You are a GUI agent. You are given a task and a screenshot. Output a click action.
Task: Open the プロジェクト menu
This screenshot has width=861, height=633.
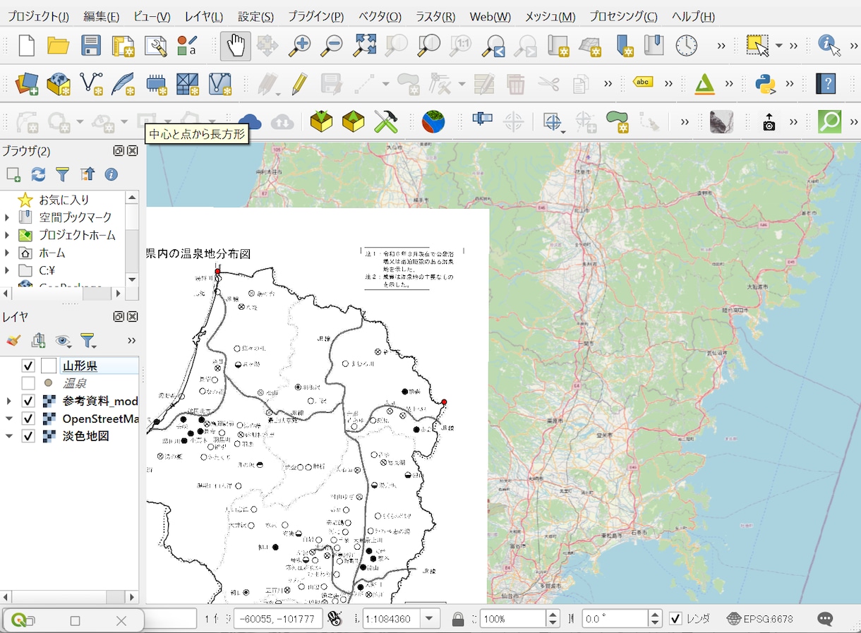39,16
